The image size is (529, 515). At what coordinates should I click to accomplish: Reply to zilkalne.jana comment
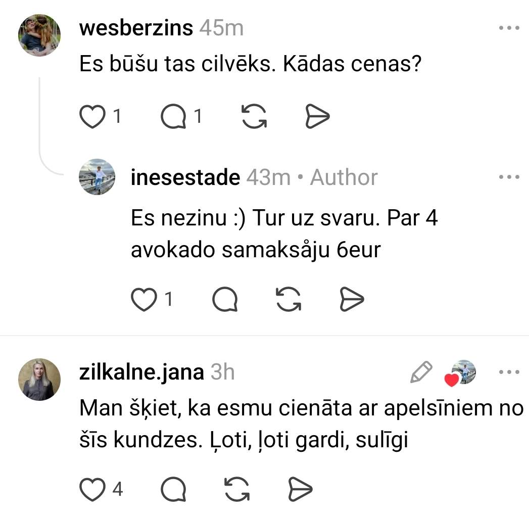[x=173, y=489]
